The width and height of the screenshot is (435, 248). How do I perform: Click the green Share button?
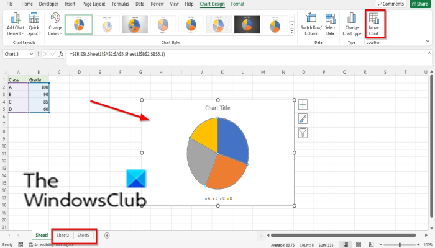420,4
